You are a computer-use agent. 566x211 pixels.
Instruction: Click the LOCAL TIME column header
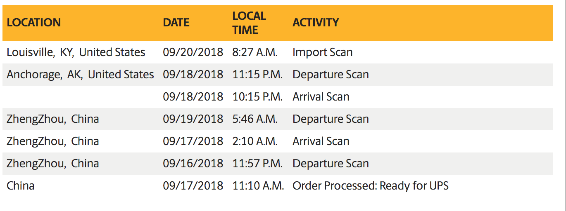(249, 23)
